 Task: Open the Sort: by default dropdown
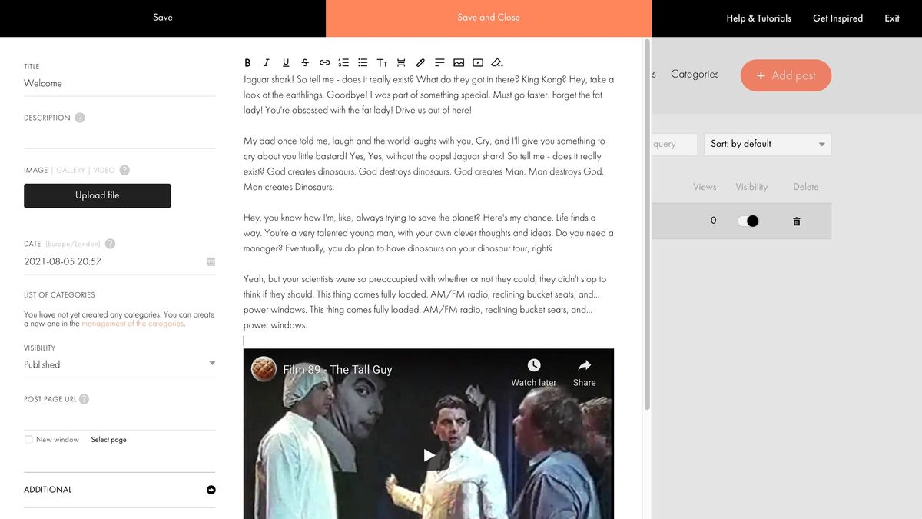(766, 144)
